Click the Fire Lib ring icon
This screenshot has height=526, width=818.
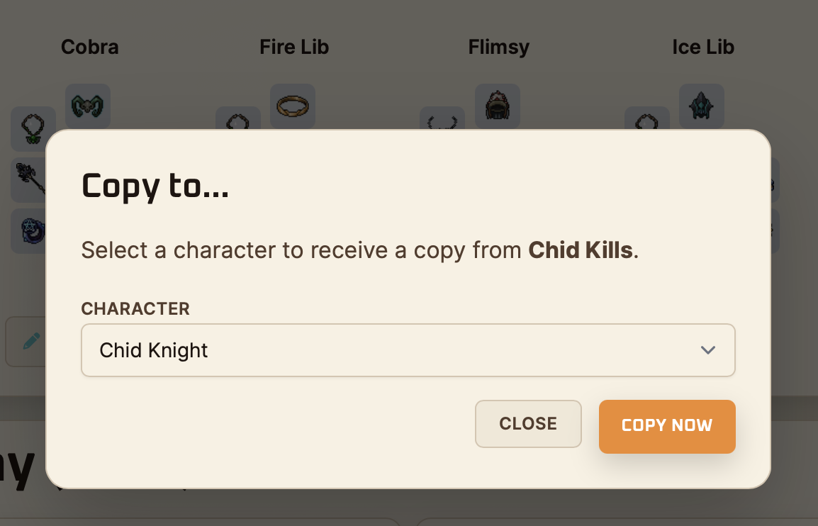click(x=293, y=106)
